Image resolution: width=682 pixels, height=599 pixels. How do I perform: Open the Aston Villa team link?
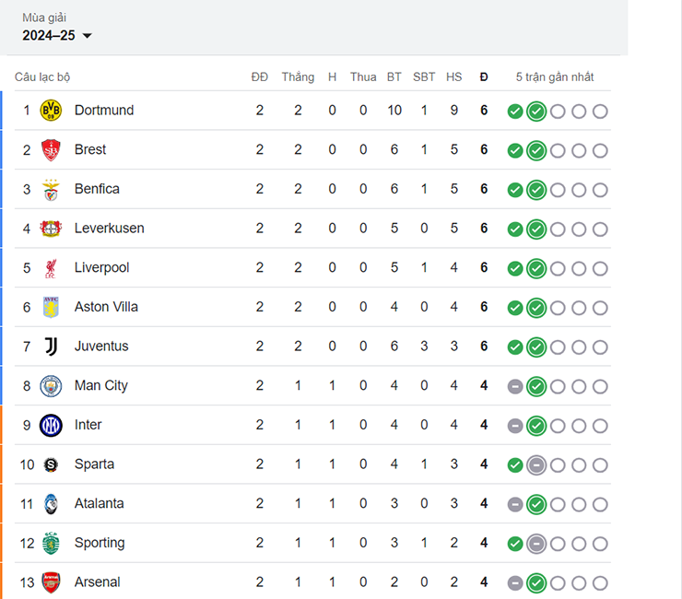pos(106,307)
